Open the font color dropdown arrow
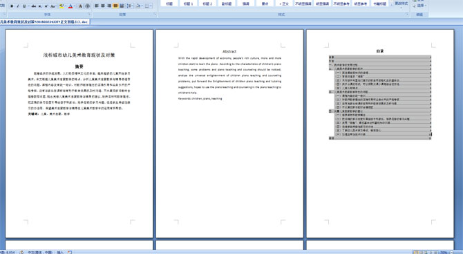This screenshot has height=254, width=463. pyautogui.click(x=75, y=6)
